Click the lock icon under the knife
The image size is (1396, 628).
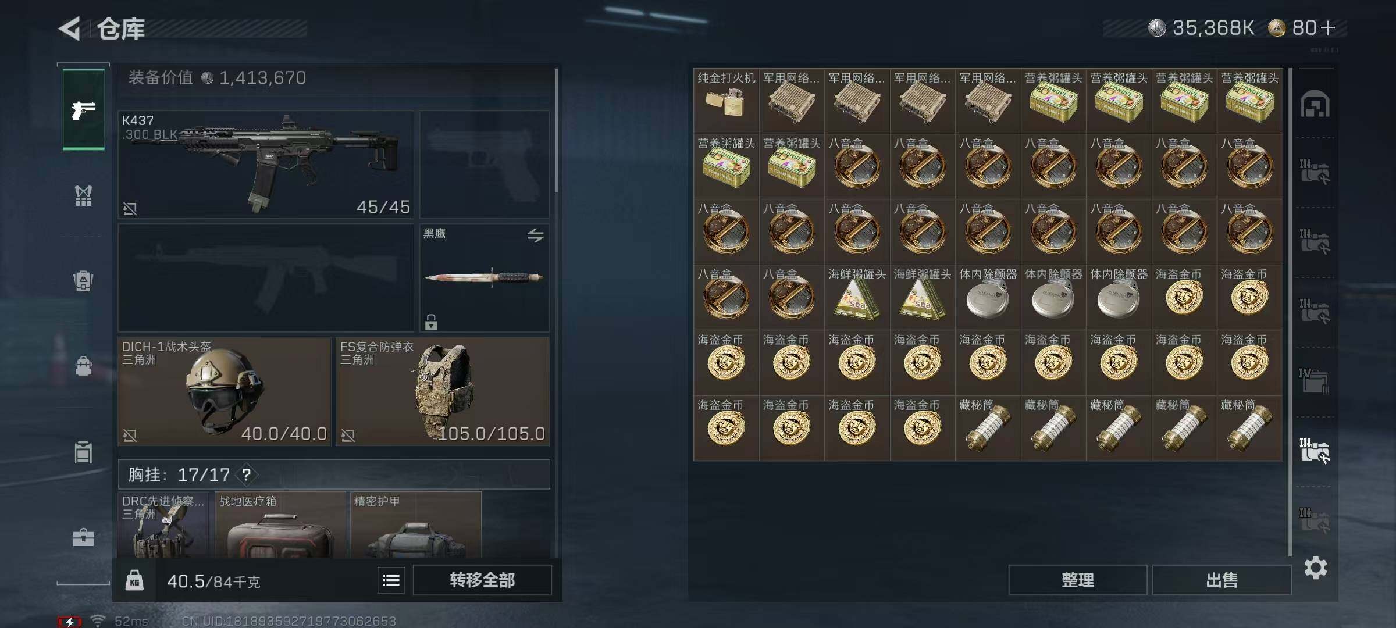pyautogui.click(x=431, y=322)
